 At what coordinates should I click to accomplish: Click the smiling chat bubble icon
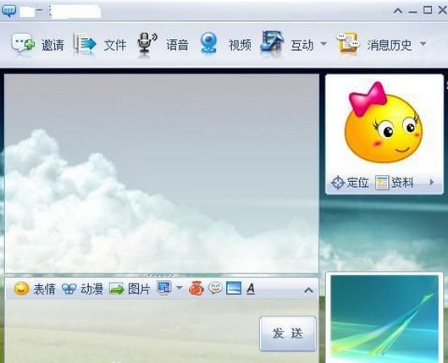[x=215, y=288]
